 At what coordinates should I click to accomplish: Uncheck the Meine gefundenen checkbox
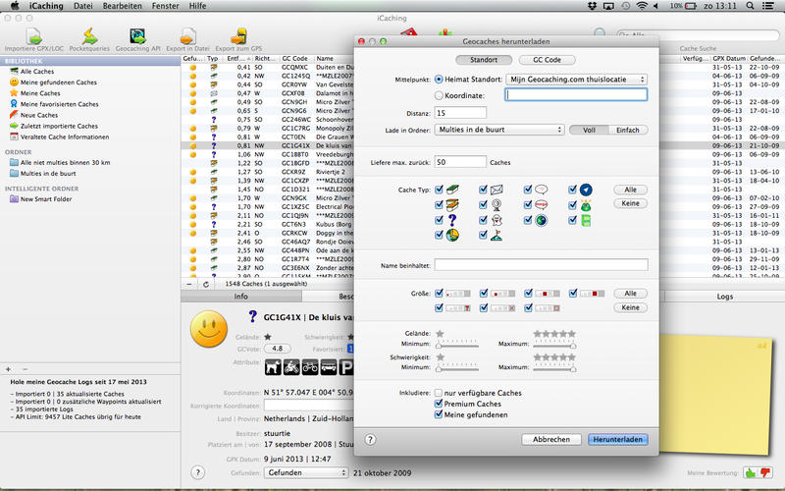(439, 414)
